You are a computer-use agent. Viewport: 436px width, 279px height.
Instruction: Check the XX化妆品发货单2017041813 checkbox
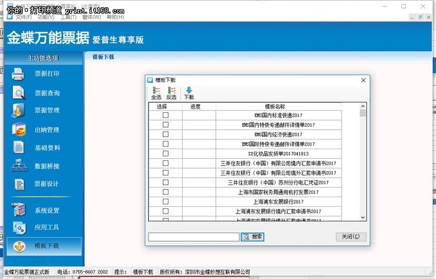click(166, 153)
